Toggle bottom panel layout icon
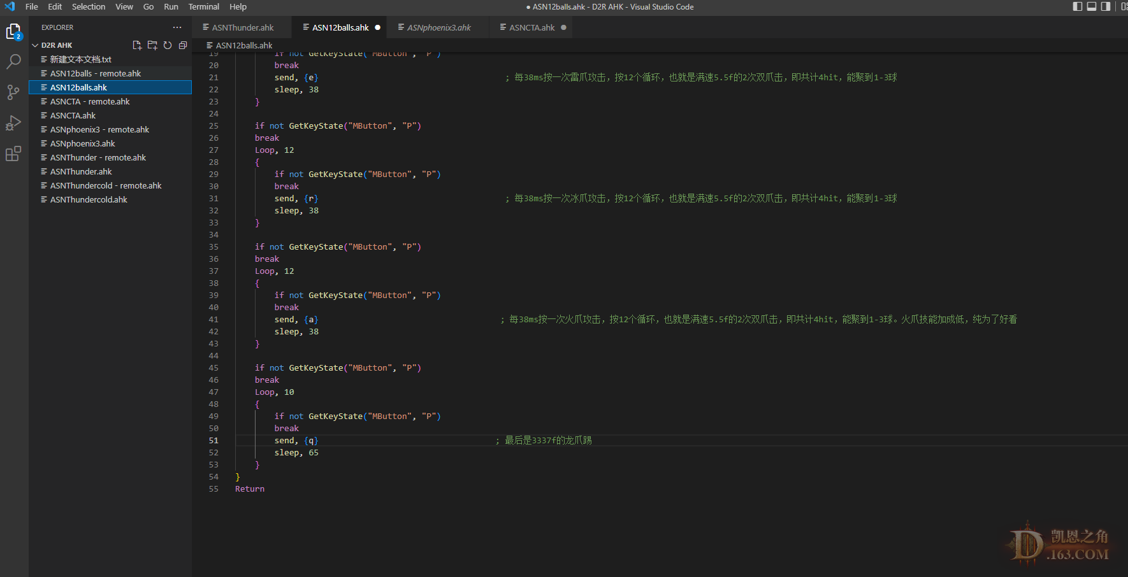Viewport: 1128px width, 577px height. (1092, 6)
